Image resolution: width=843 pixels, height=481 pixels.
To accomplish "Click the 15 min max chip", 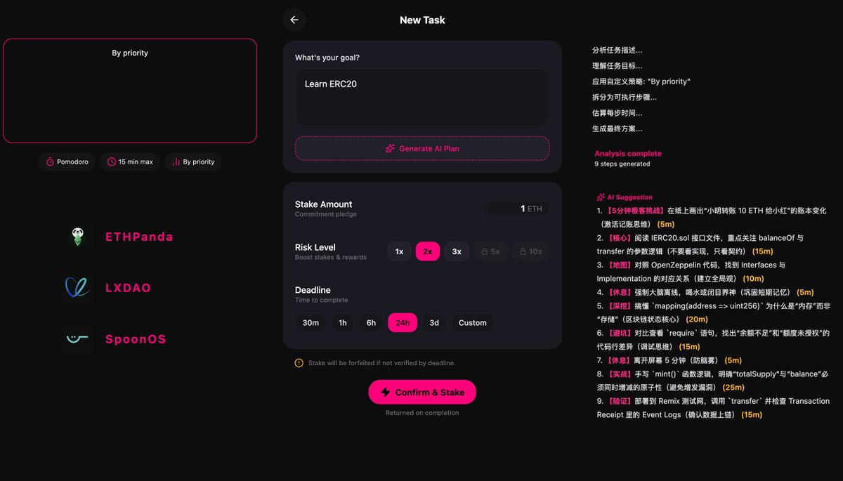I will pos(130,162).
